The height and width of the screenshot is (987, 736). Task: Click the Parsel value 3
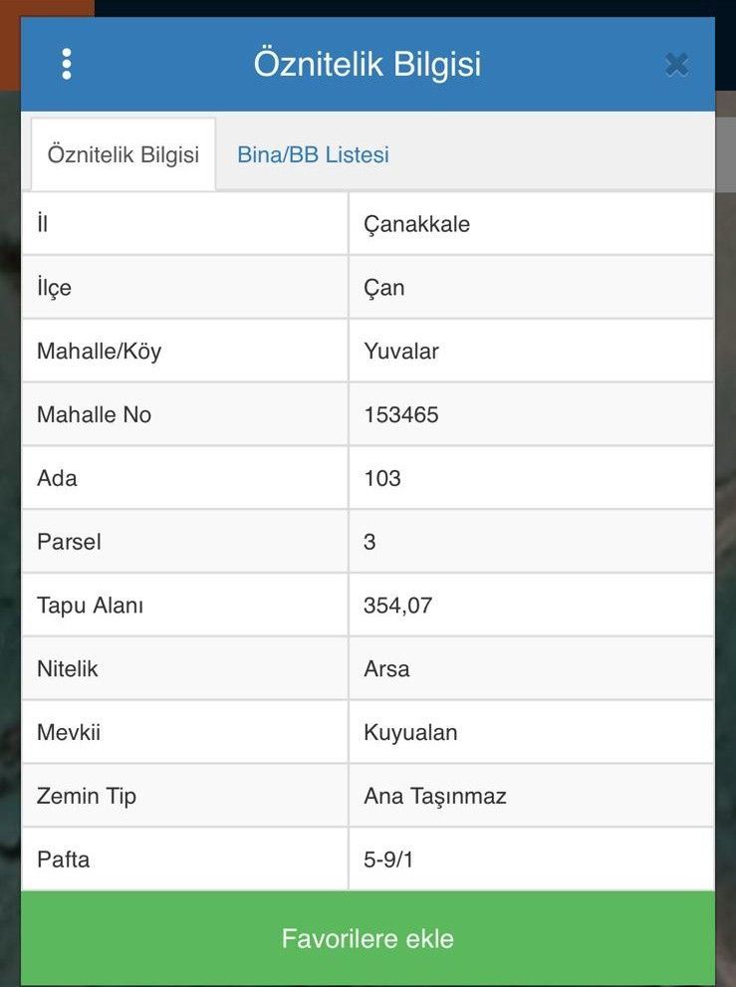370,542
